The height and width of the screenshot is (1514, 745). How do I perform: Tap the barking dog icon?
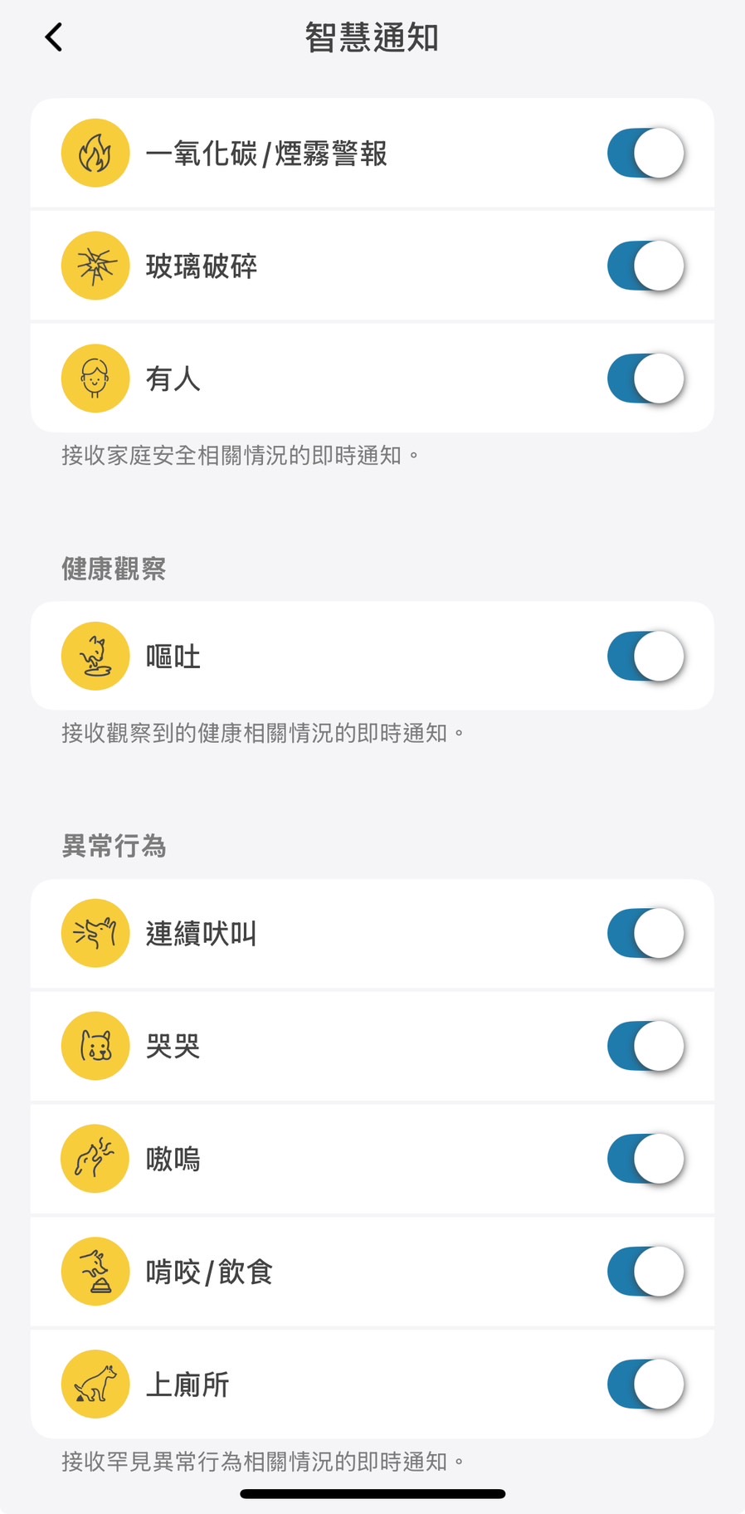(95, 934)
